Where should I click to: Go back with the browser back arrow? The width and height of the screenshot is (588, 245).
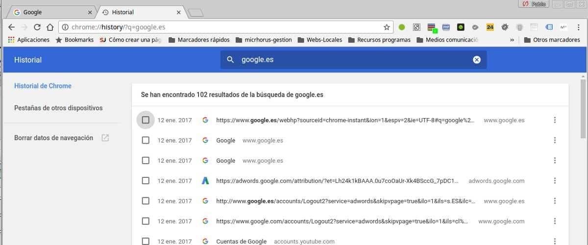(11, 27)
